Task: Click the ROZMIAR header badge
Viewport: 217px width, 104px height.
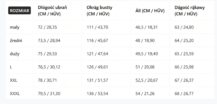Action: (20, 11)
